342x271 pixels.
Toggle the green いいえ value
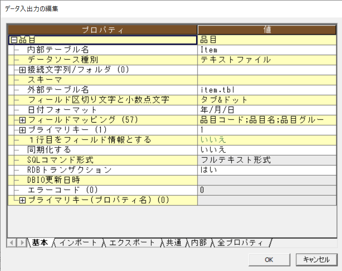pos(267,140)
